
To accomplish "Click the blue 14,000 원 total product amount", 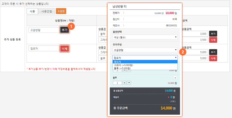I will (170, 91).
